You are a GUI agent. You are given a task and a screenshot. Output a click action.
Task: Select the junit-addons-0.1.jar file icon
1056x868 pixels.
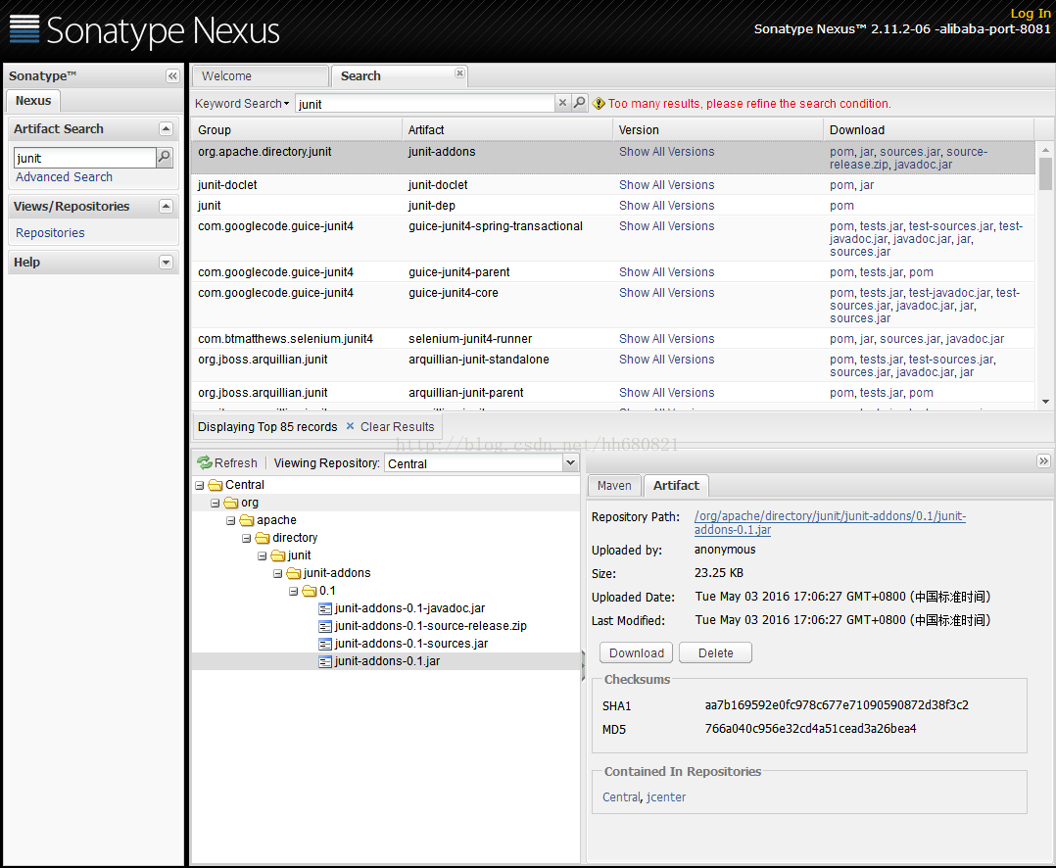tap(325, 661)
